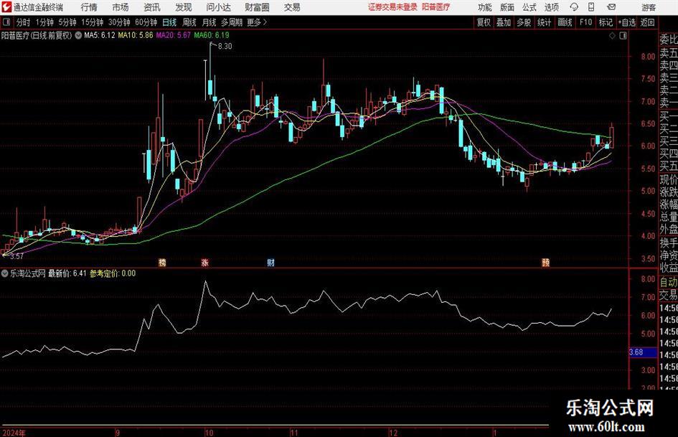678x437 pixels.
Task: Switch to 5分钟 chart period
Action: pyautogui.click(x=67, y=22)
